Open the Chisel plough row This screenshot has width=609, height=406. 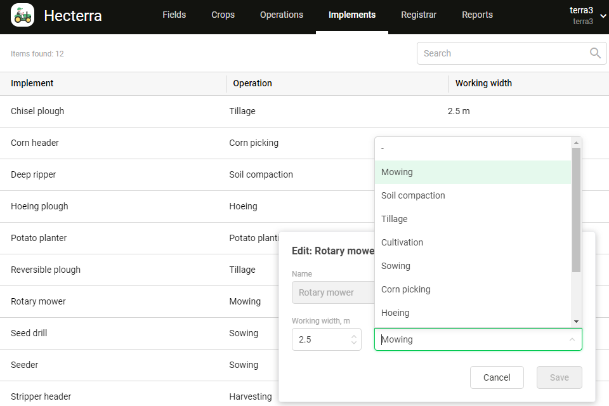point(37,111)
